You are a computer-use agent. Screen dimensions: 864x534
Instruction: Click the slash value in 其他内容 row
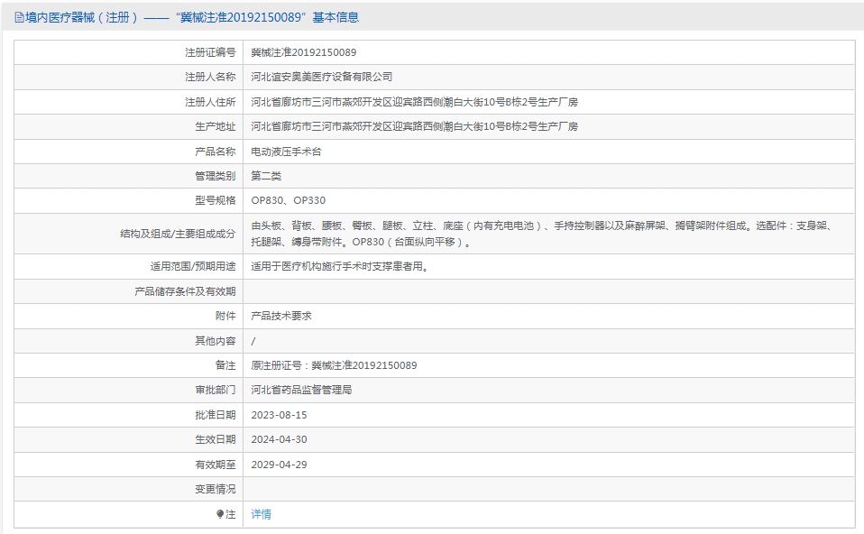(x=253, y=341)
